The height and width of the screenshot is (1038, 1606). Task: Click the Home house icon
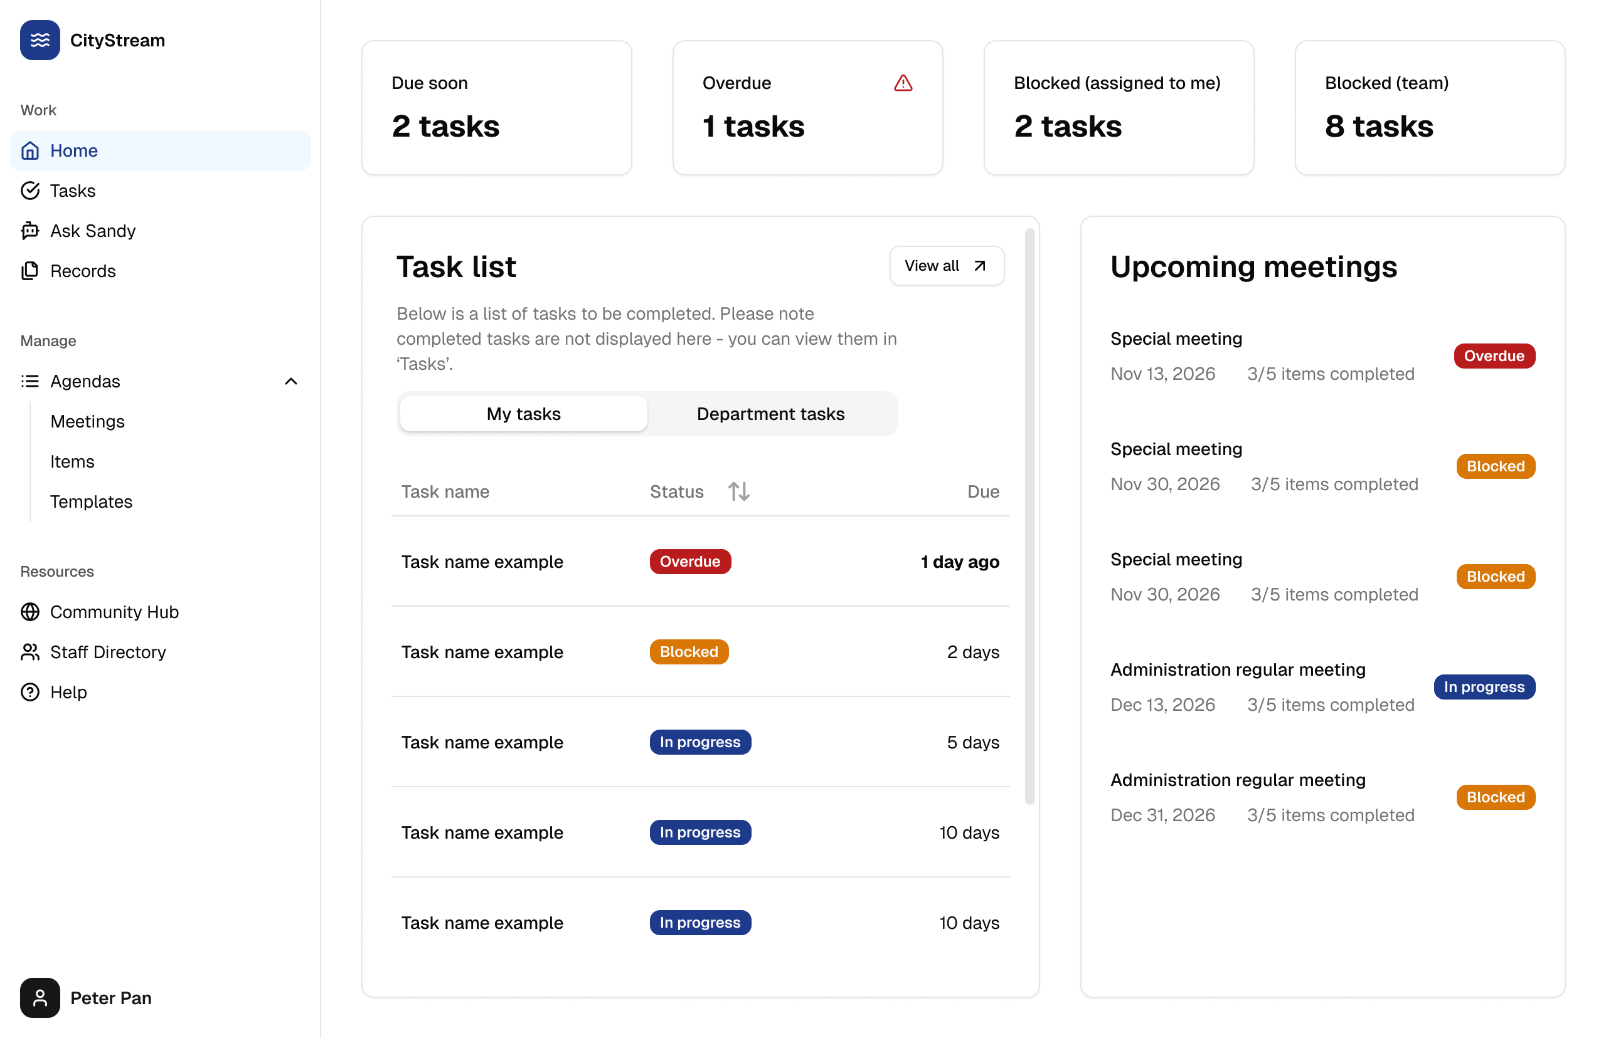click(x=30, y=150)
